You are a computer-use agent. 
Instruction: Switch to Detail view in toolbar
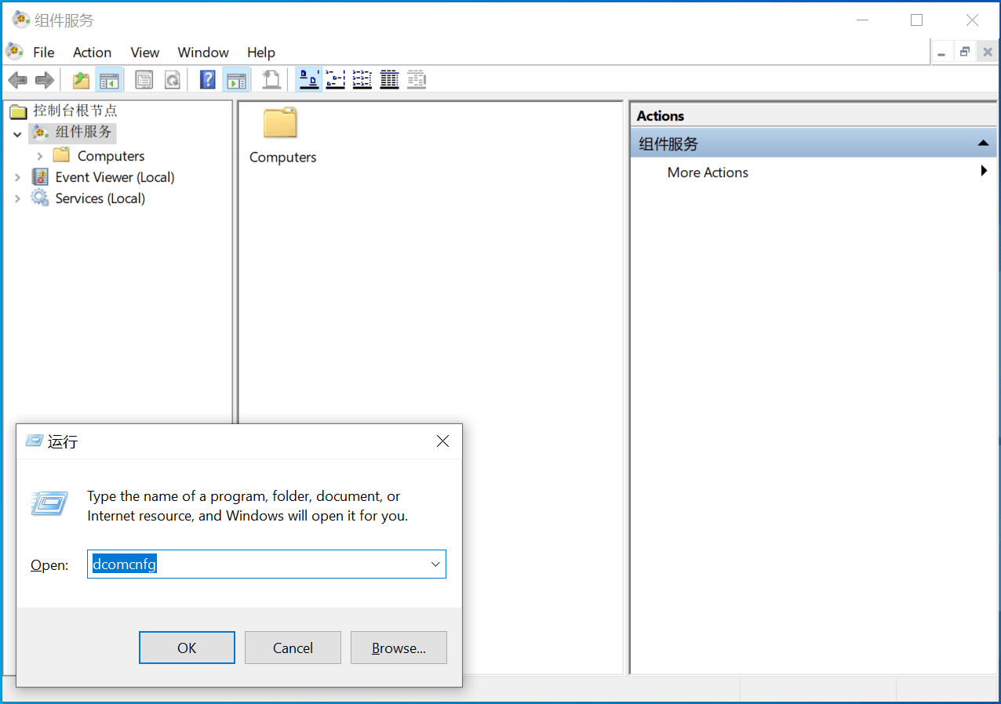point(390,79)
